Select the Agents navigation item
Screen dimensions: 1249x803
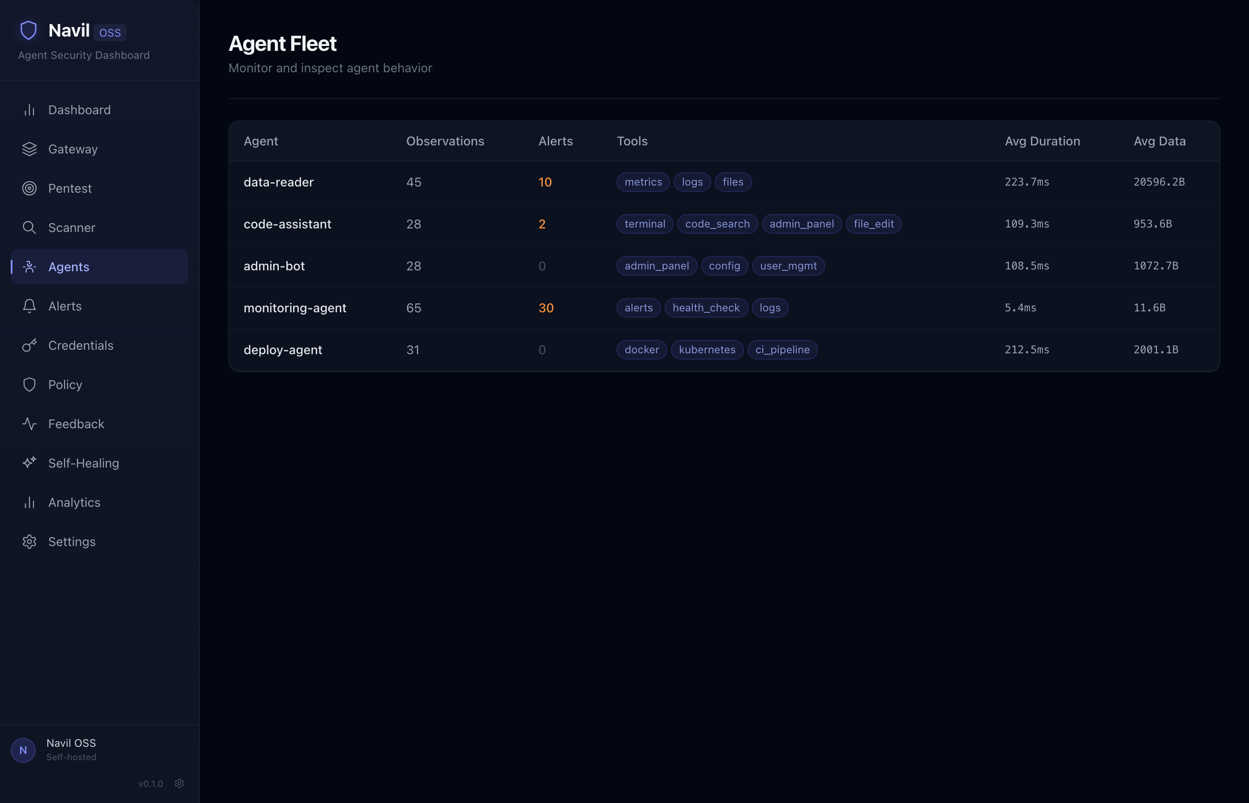point(68,266)
